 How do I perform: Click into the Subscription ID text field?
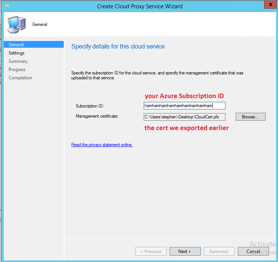point(184,106)
